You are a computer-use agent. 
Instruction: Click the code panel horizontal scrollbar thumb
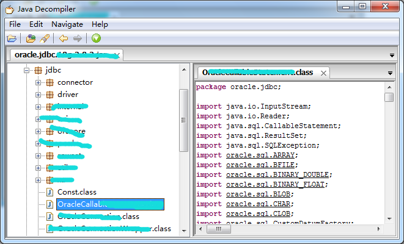tap(218, 229)
